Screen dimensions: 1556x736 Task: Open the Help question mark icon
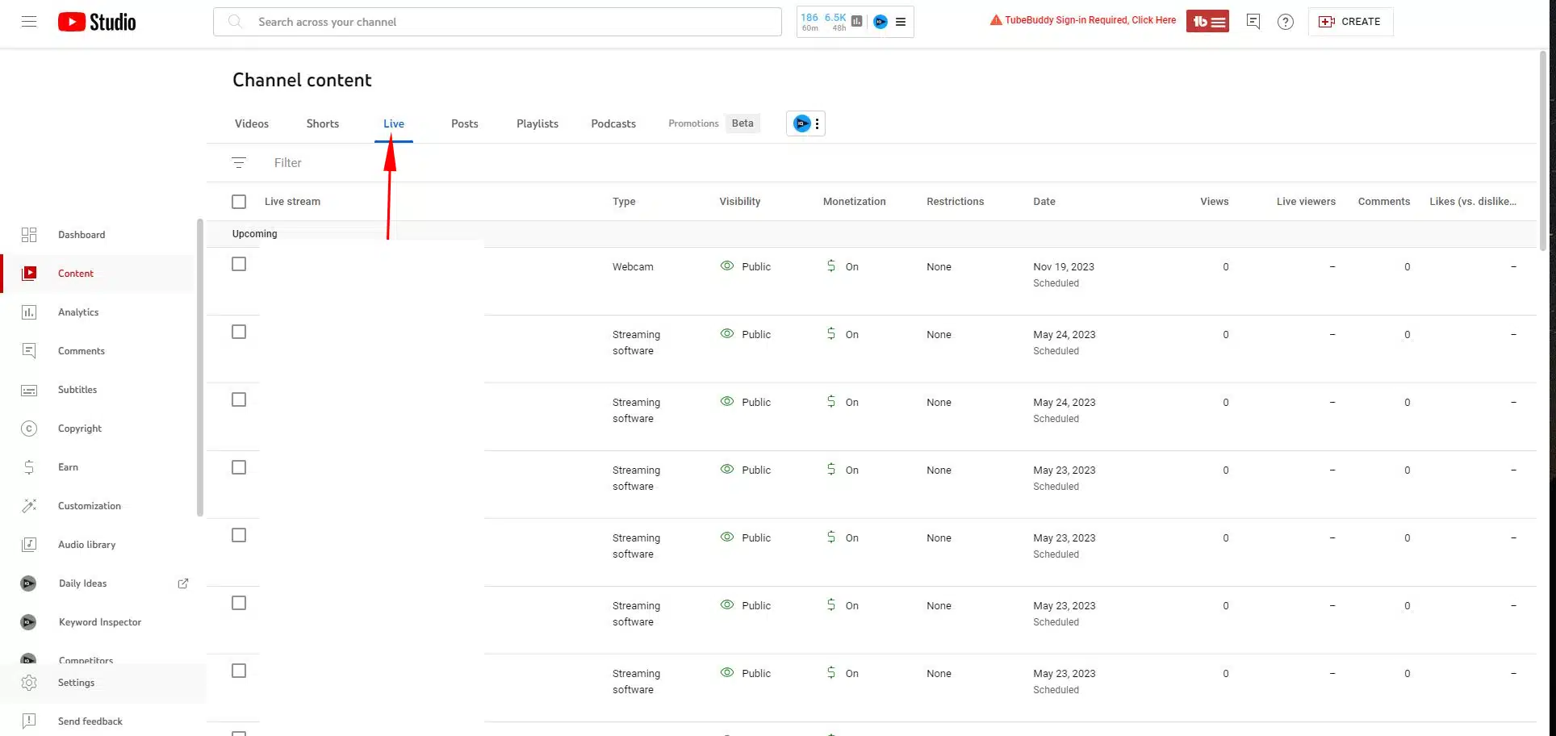[x=1285, y=22]
